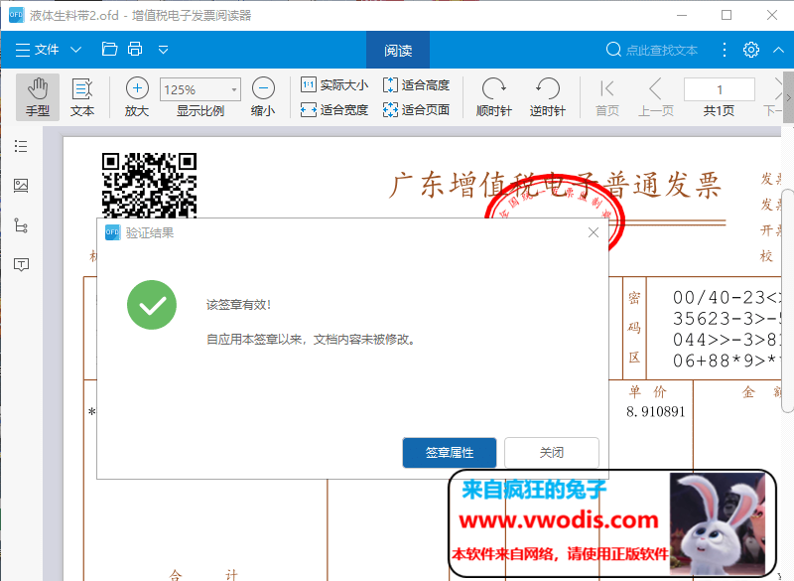794x581 pixels.
Task: Click the search text box 点此查找文本
Action: 662,50
